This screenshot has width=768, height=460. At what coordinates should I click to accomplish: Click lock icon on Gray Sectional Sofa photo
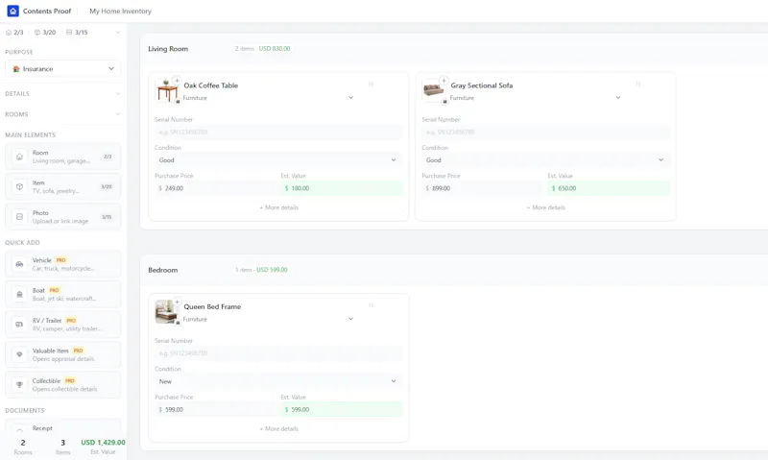point(444,102)
